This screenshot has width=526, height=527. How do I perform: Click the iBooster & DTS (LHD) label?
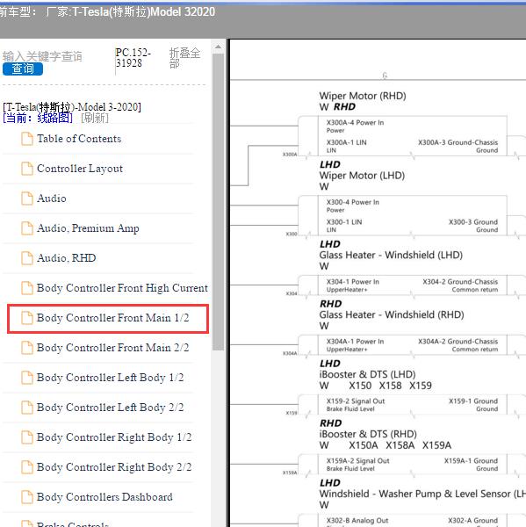point(367,374)
